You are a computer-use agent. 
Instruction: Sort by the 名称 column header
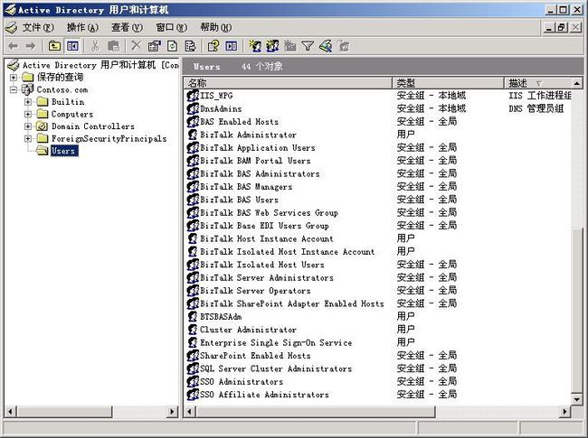pos(288,83)
